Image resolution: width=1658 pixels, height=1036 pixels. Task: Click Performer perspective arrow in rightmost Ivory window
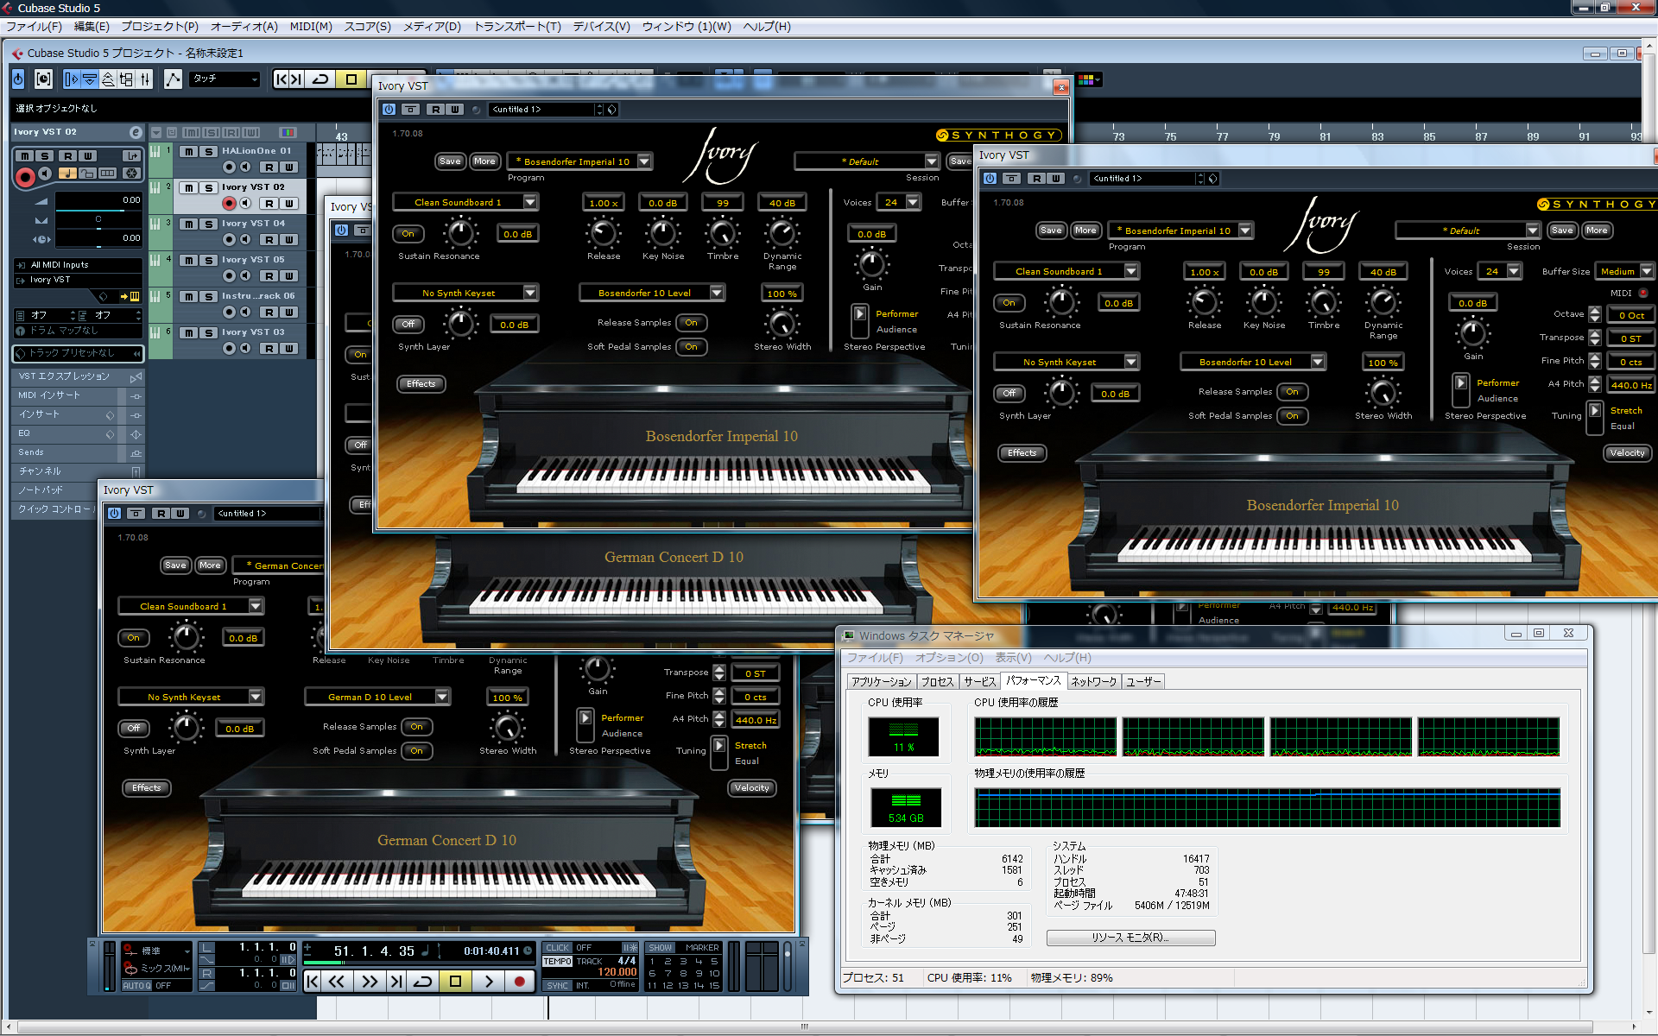pos(1461,382)
